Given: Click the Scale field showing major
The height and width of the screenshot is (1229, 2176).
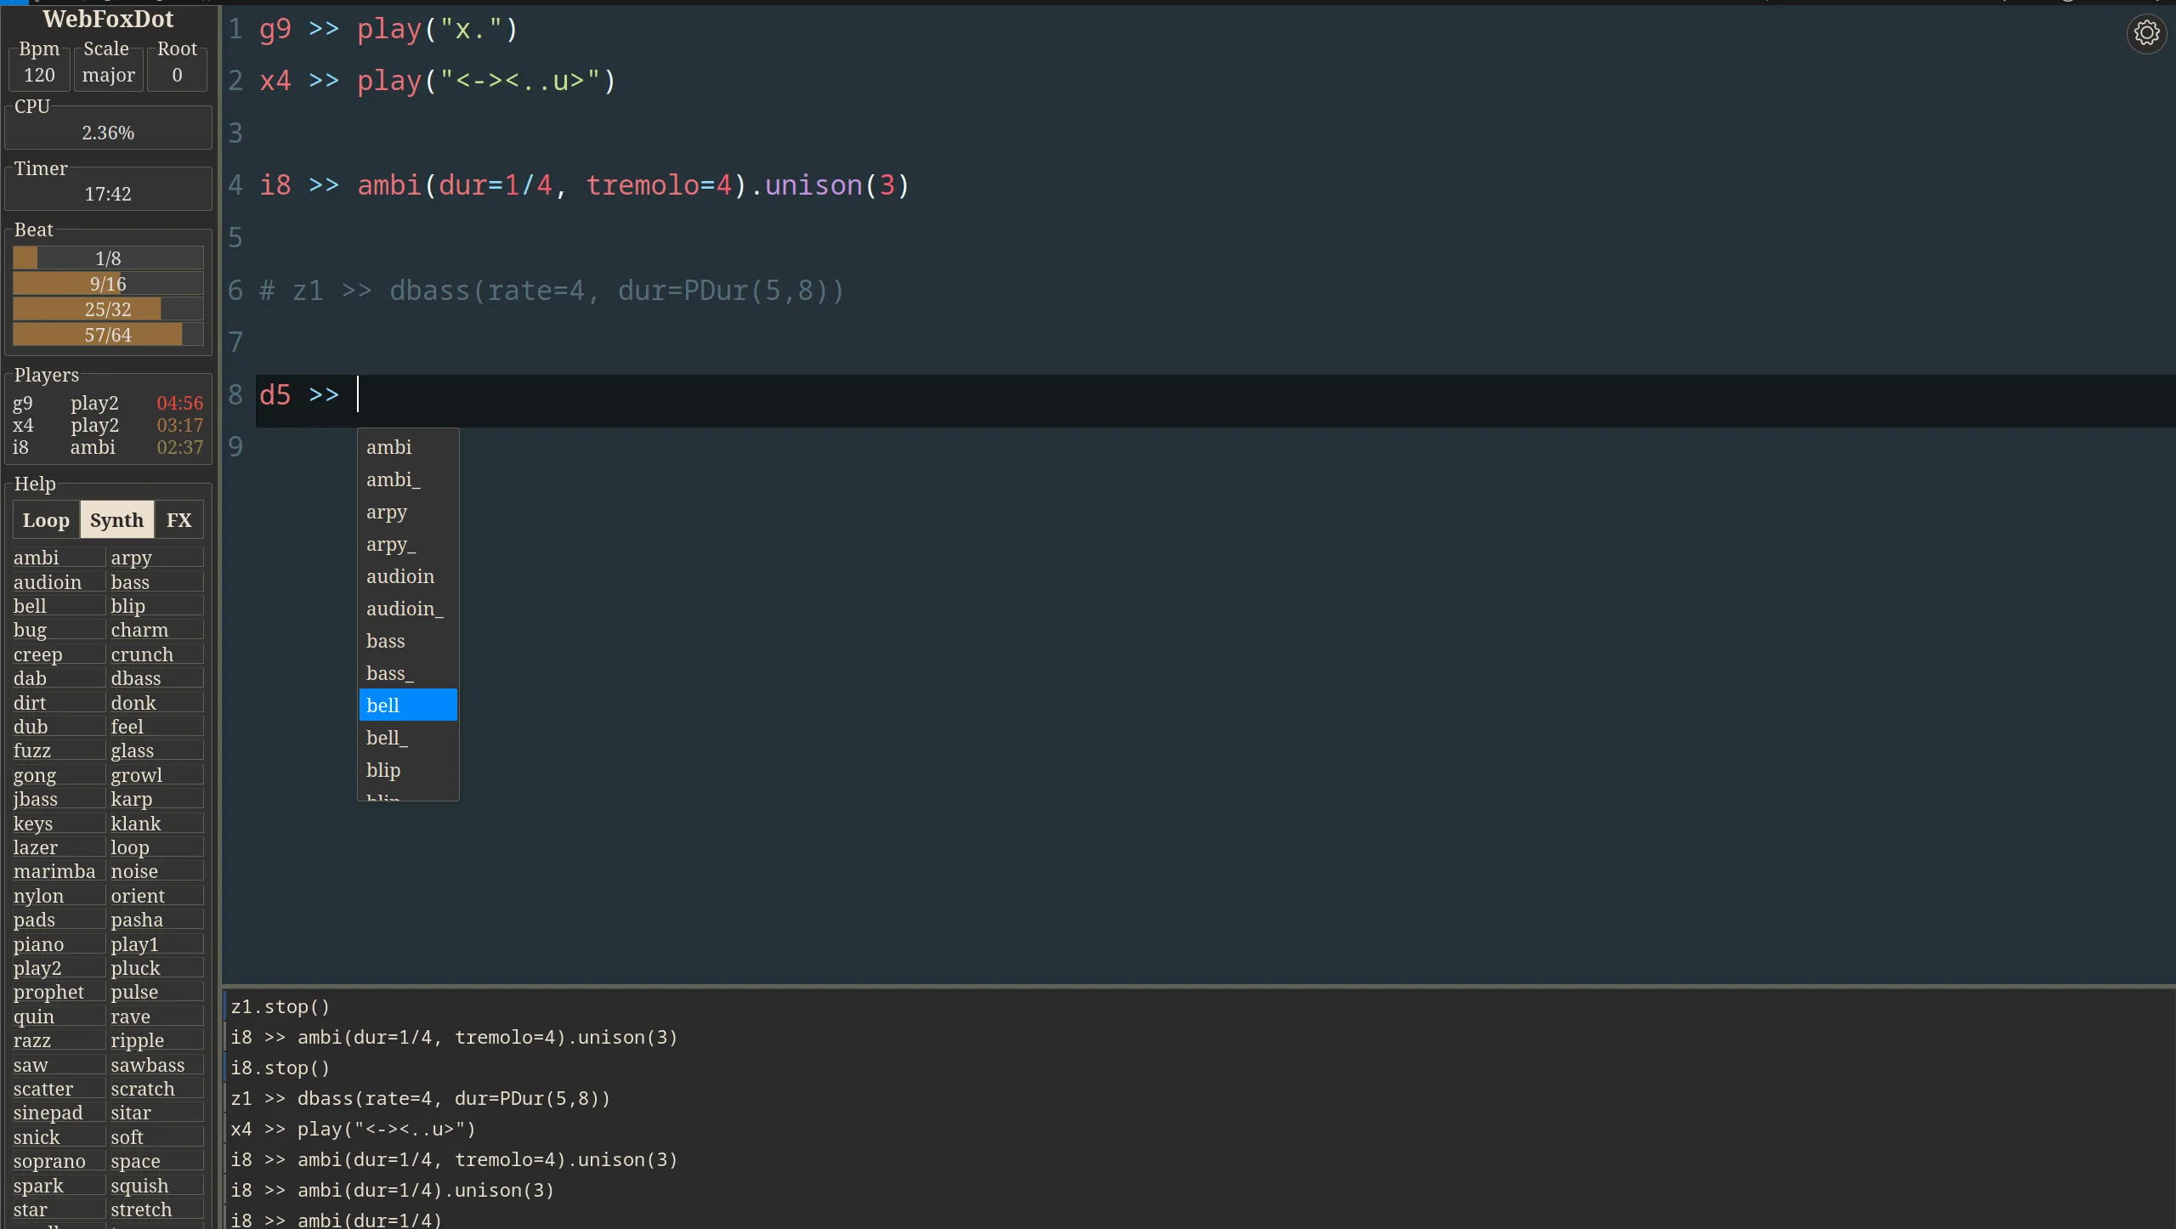Looking at the screenshot, I should (107, 74).
